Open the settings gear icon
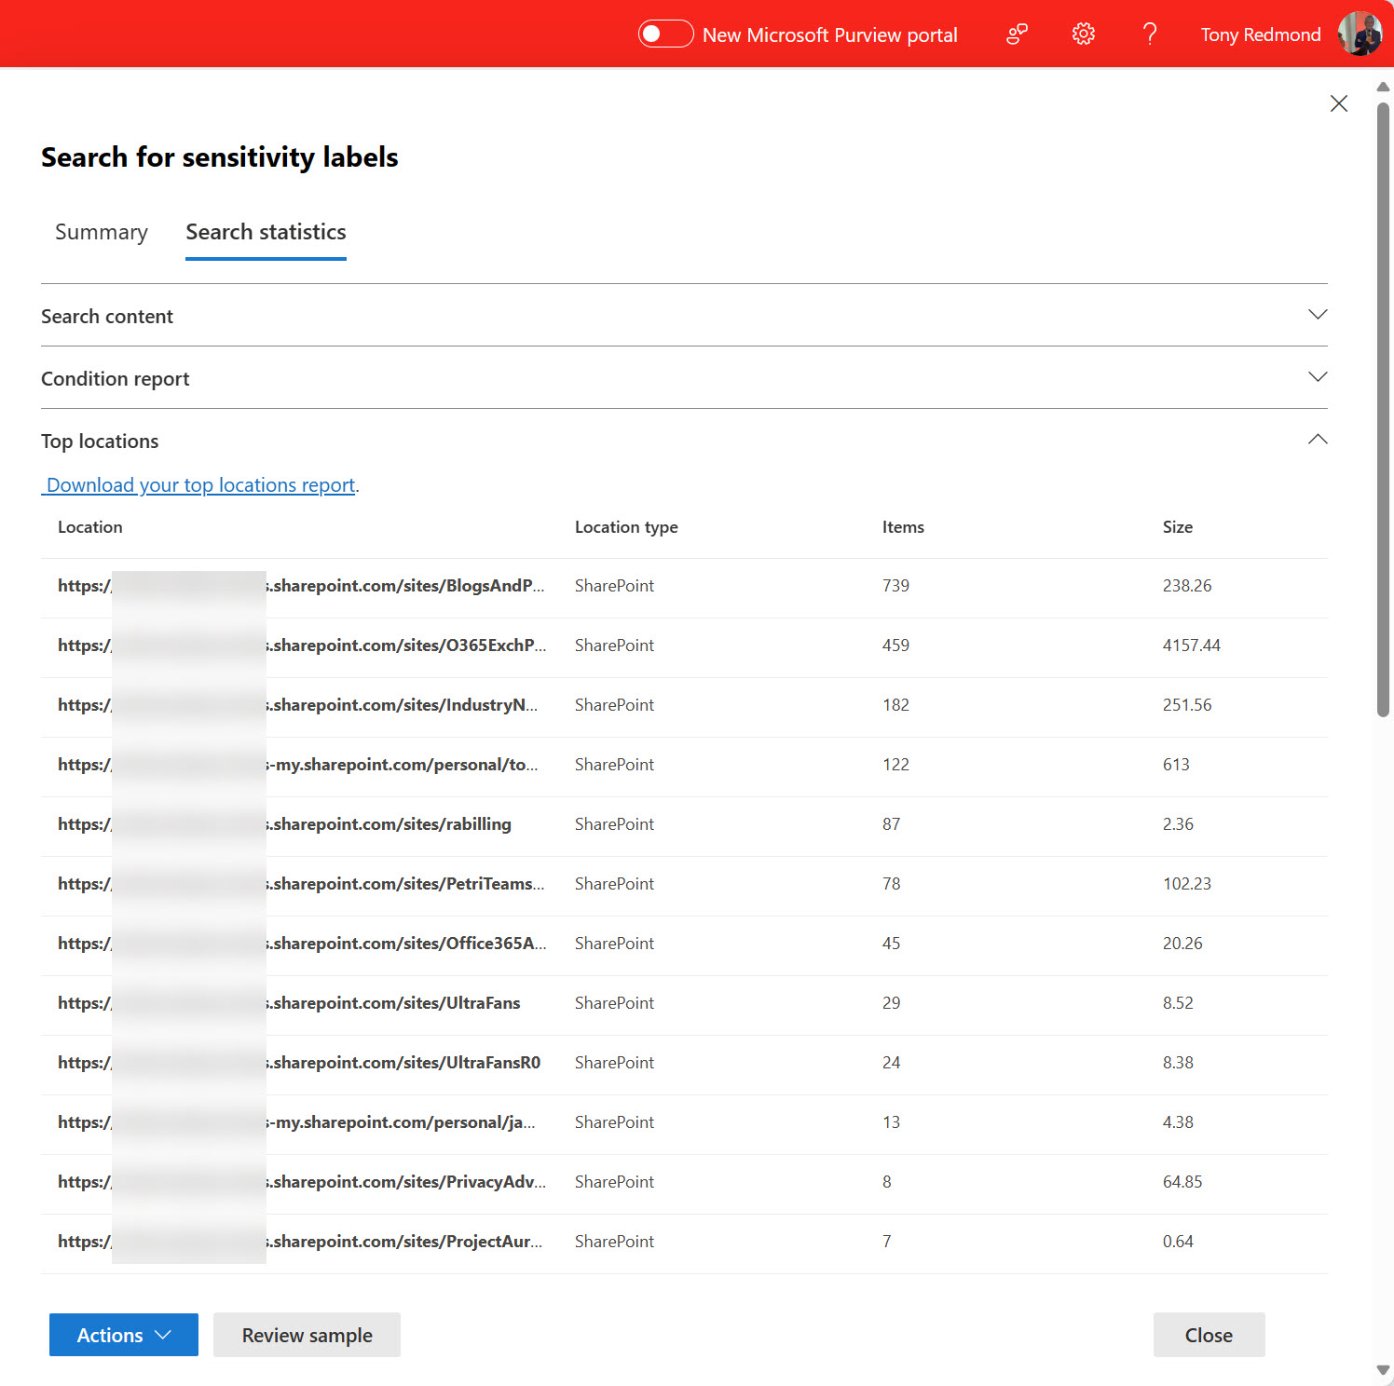The image size is (1394, 1386). [x=1083, y=34]
